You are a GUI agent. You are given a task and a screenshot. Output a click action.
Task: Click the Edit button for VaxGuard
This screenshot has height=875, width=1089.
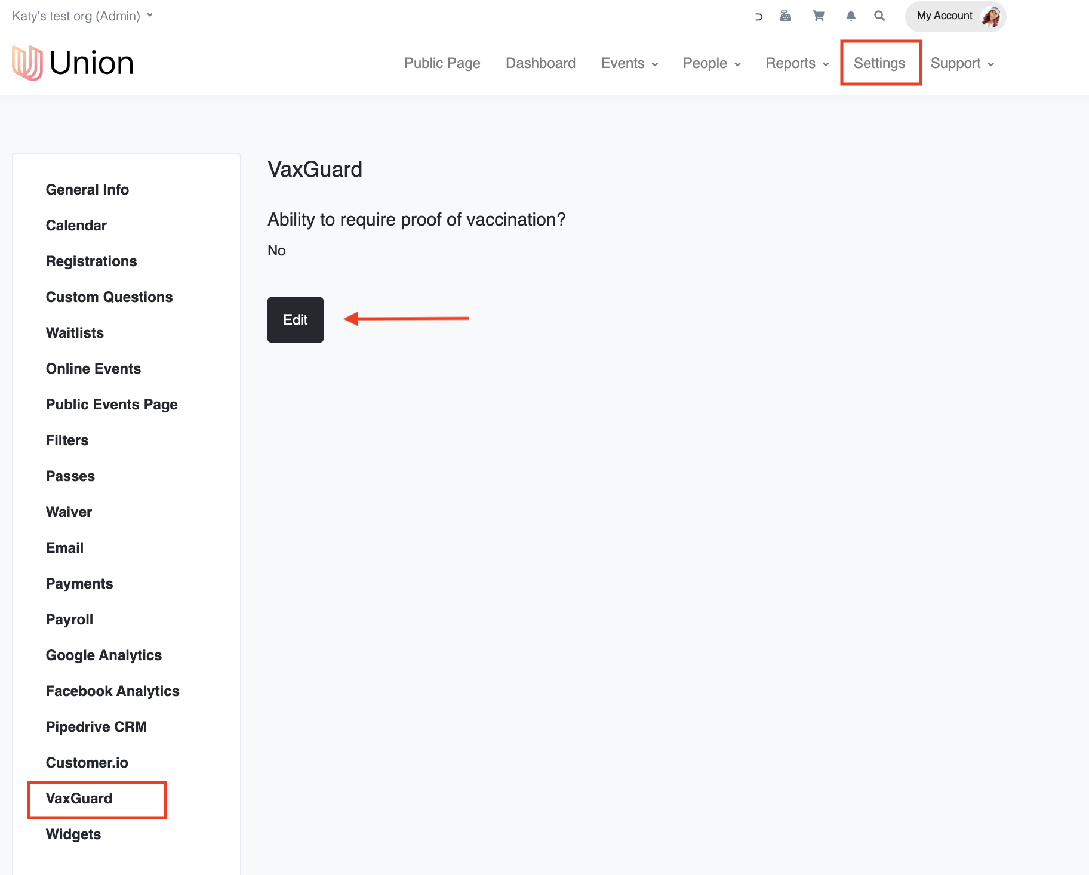(296, 320)
